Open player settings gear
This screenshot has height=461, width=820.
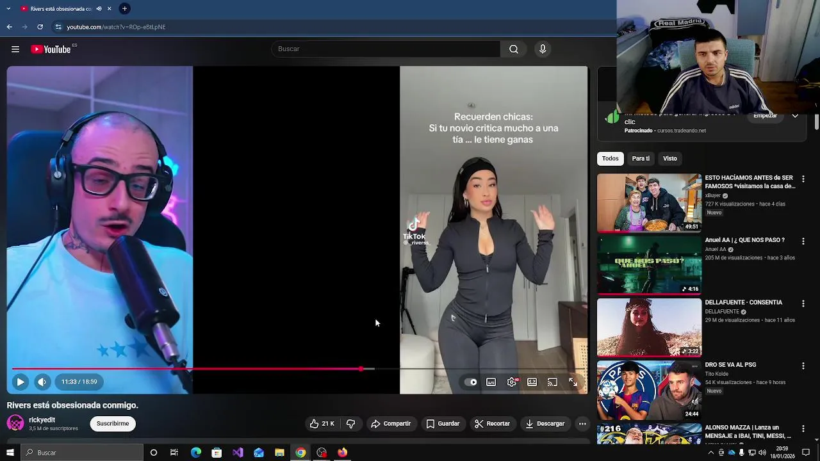tap(512, 382)
